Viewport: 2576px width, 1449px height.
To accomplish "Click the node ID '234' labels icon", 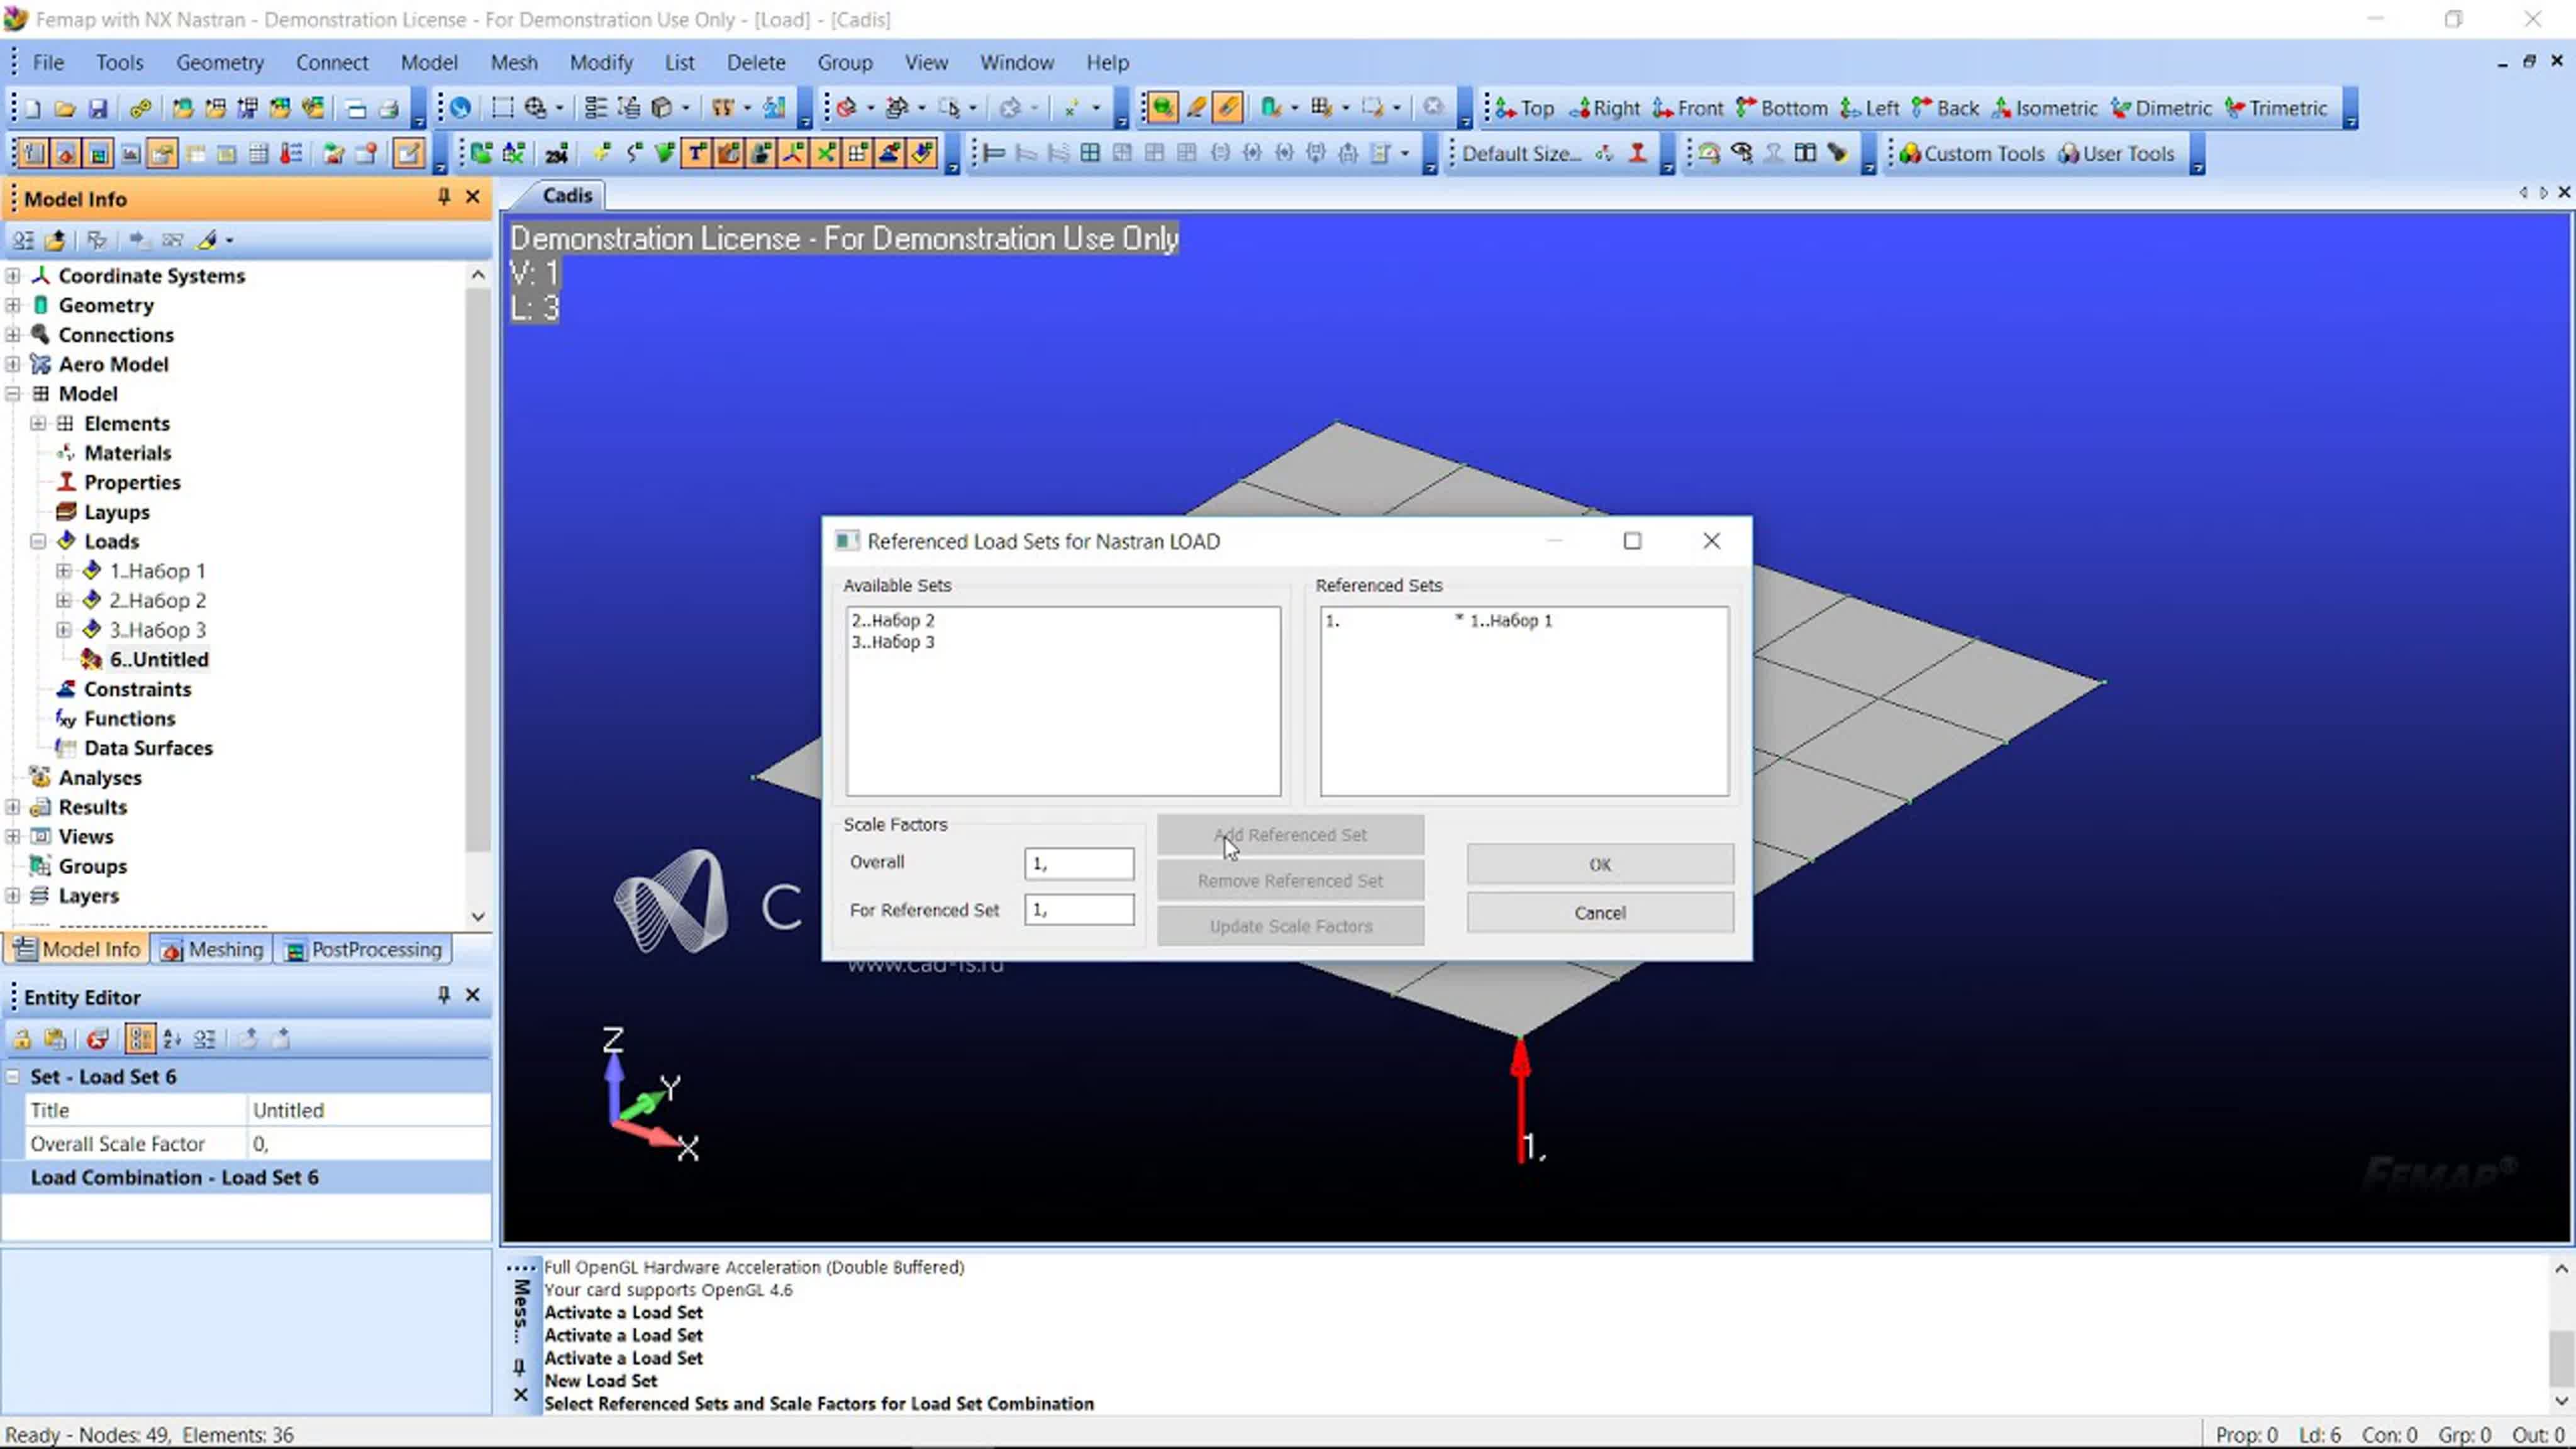I will pos(557,154).
